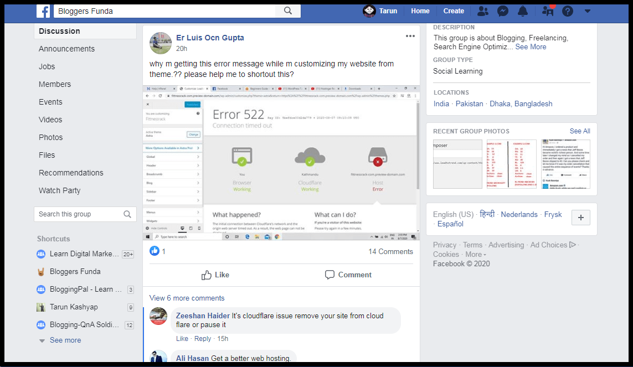
Task: Open the Quick Help question icon
Action: 567,11
